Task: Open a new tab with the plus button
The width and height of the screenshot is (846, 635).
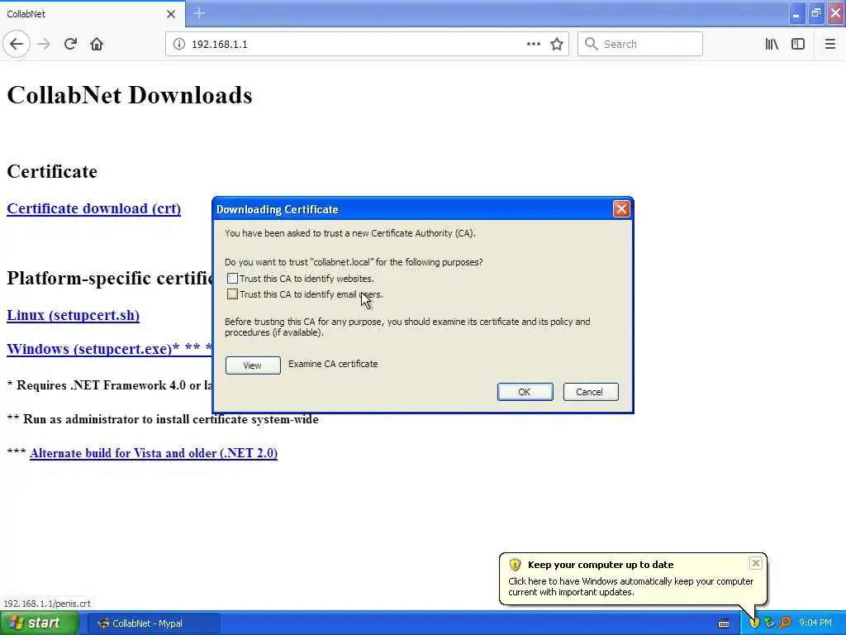Action: pyautogui.click(x=199, y=13)
